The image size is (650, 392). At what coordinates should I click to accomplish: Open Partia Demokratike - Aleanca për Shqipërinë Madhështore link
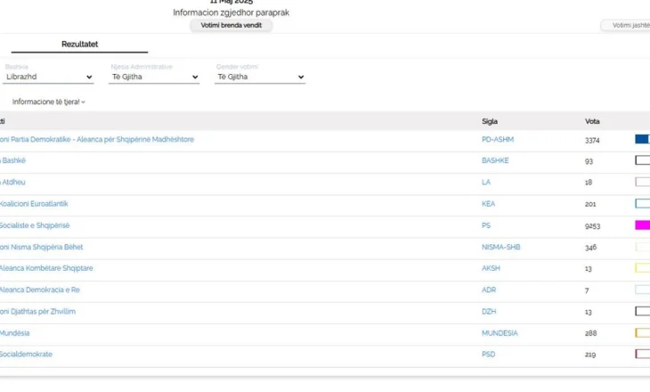[97, 139]
